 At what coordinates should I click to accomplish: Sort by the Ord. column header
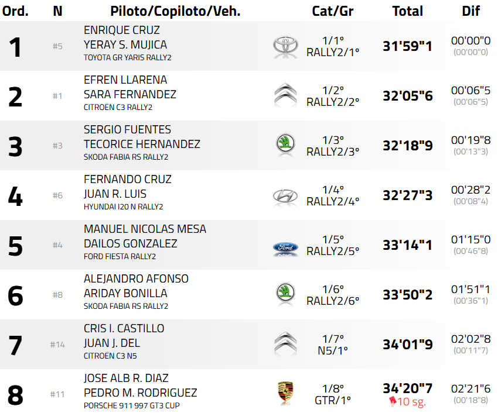(x=15, y=11)
